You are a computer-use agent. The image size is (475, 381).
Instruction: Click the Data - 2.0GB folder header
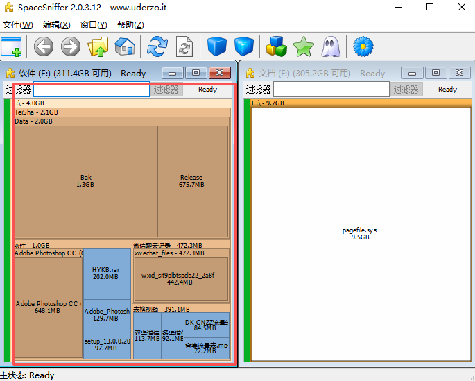coord(122,121)
